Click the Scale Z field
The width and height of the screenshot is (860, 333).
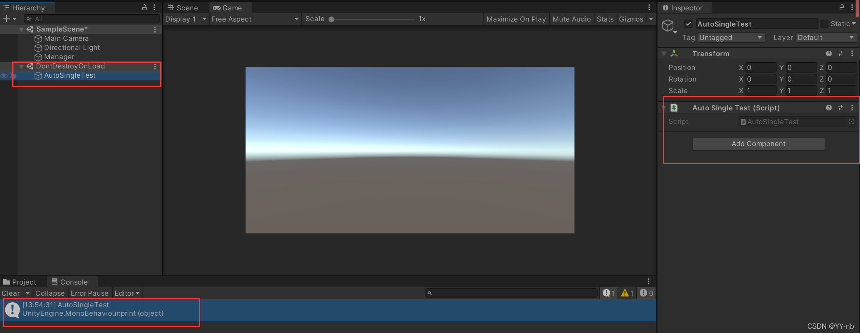coord(842,91)
